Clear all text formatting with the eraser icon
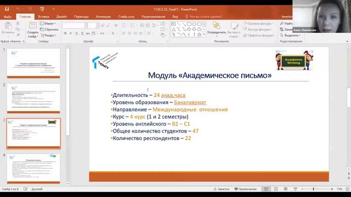Screen dimensions: 351x197 (116, 26)
